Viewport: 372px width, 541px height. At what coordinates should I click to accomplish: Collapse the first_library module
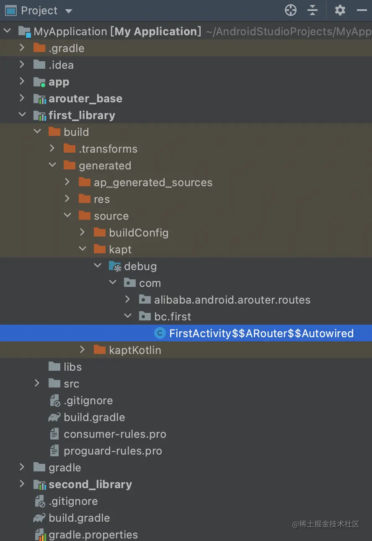(22, 115)
